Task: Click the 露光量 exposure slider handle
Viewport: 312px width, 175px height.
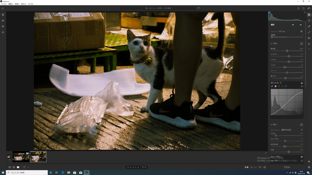Action: click(287, 51)
